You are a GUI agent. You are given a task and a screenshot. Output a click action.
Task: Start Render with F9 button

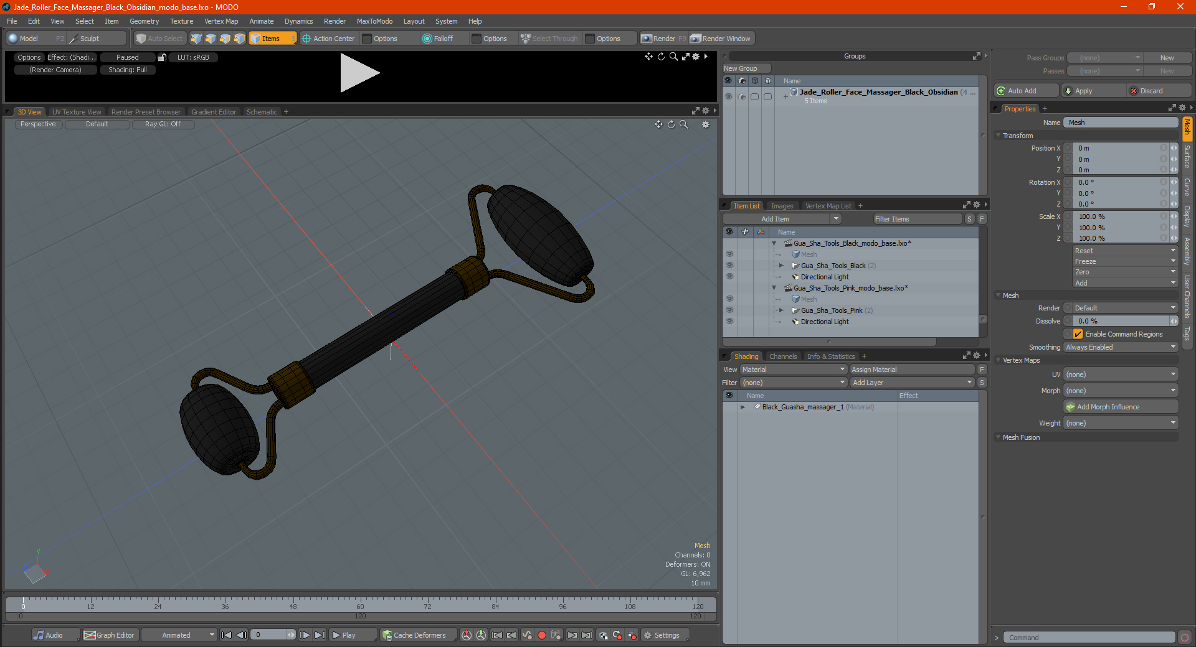(663, 39)
